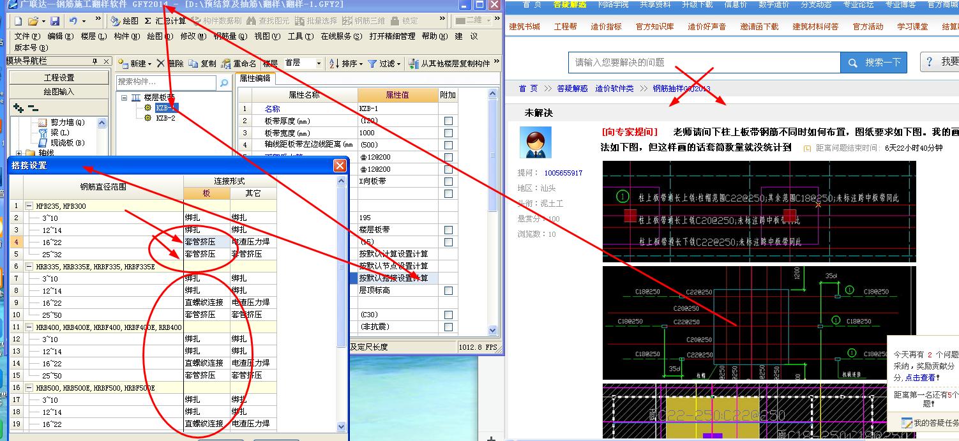Screen dimensions: 959x441
Task: Open 造价软件类 breadcrumb link
Action: (x=614, y=89)
